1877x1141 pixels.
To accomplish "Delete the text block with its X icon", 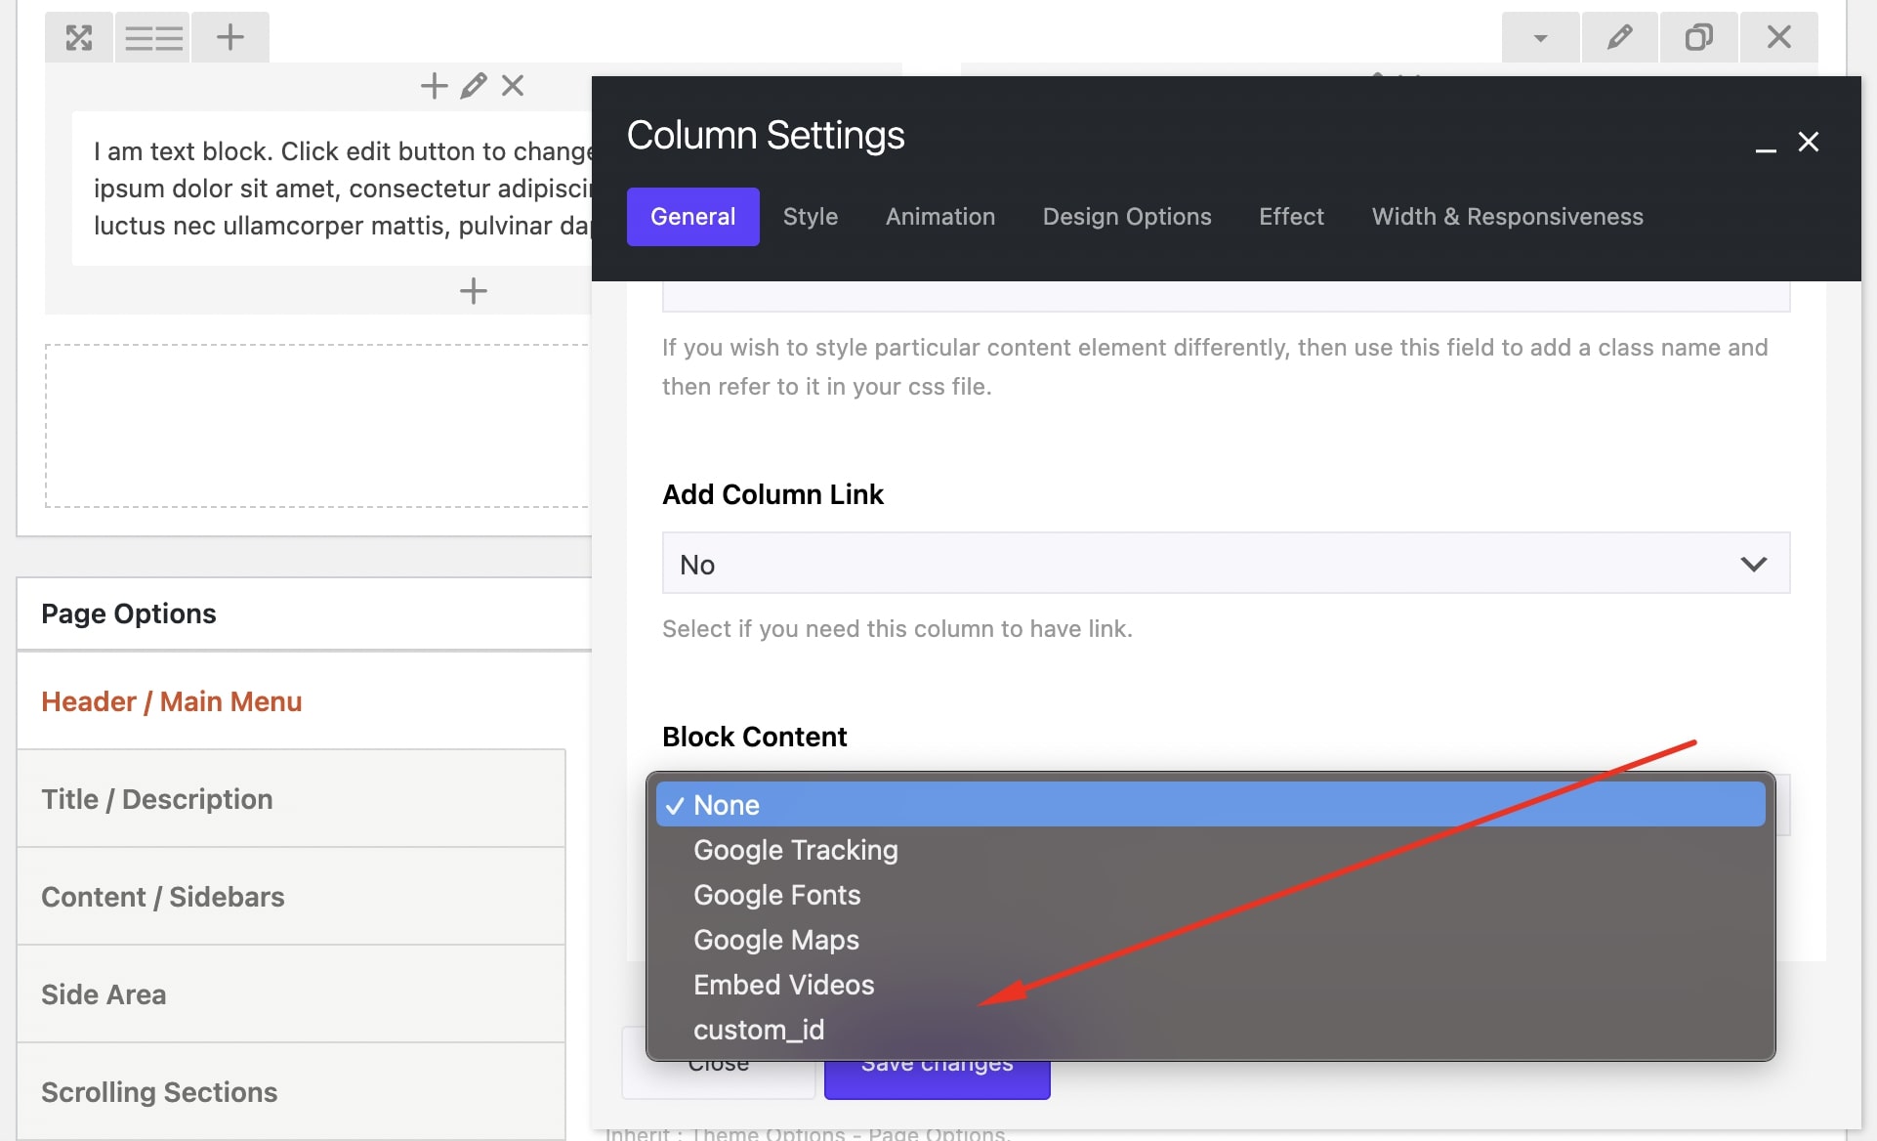I will pyautogui.click(x=512, y=86).
